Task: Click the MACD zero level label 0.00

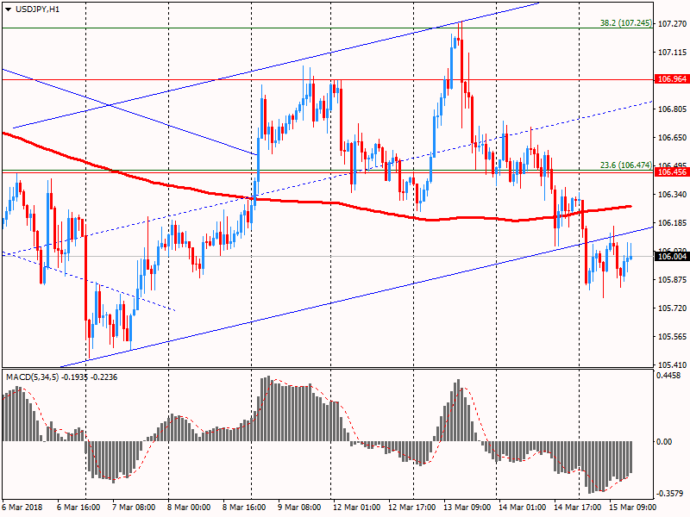Action: [664, 441]
